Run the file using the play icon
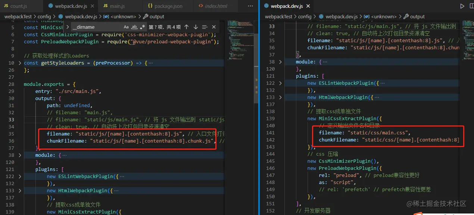The height and width of the screenshot is (215, 474). pos(462,6)
